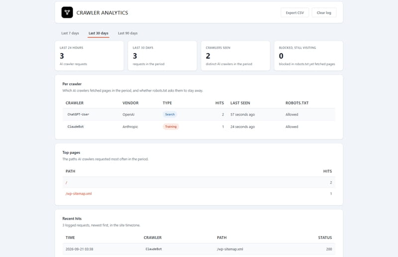Click the Crawlers Seen stat card
The width and height of the screenshot is (398, 257).
pos(235,56)
